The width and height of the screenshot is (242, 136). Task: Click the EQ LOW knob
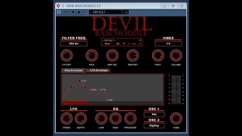(101, 118)
